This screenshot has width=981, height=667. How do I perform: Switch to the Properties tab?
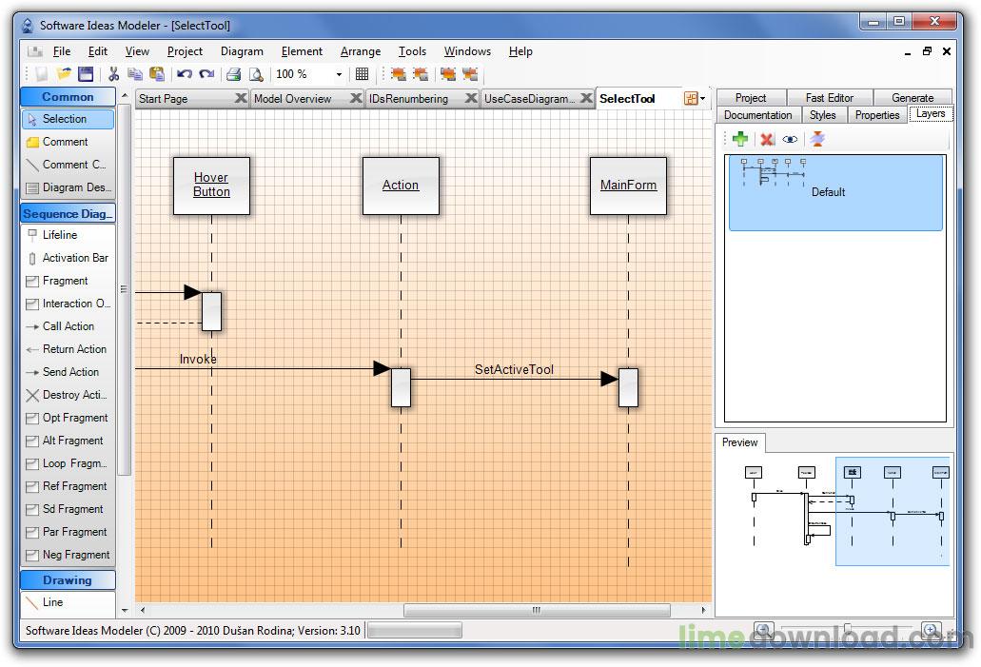(876, 114)
